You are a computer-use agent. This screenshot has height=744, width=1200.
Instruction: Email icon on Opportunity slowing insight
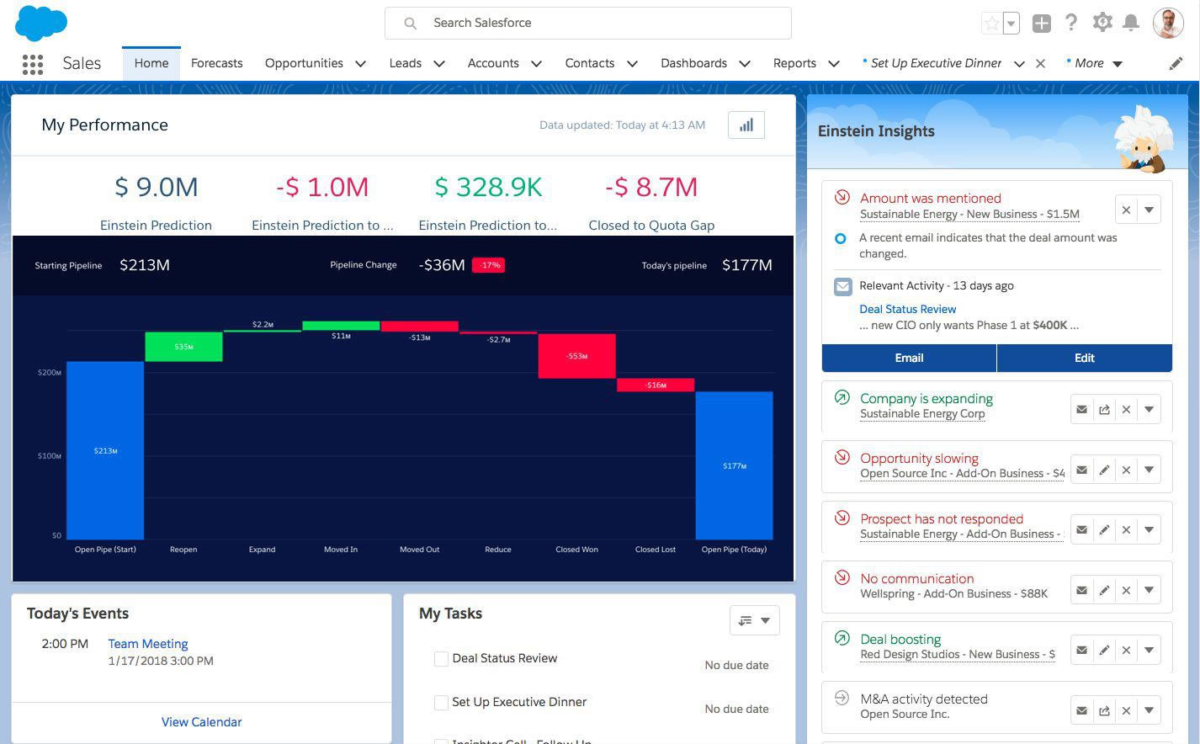[x=1081, y=470]
